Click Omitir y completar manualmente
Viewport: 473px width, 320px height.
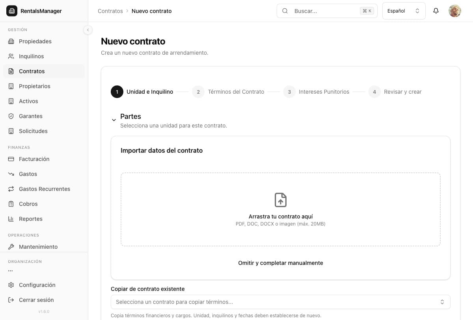pyautogui.click(x=280, y=263)
